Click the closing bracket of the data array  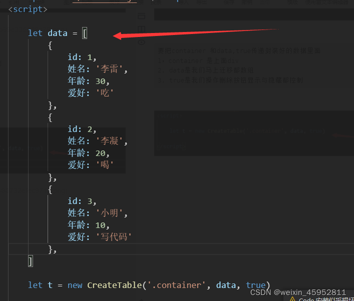point(31,261)
